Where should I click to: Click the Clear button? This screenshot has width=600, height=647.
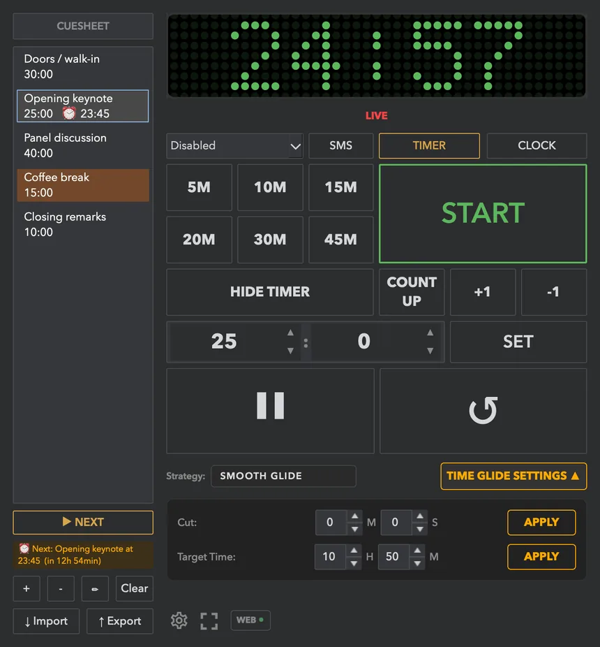[x=135, y=588]
